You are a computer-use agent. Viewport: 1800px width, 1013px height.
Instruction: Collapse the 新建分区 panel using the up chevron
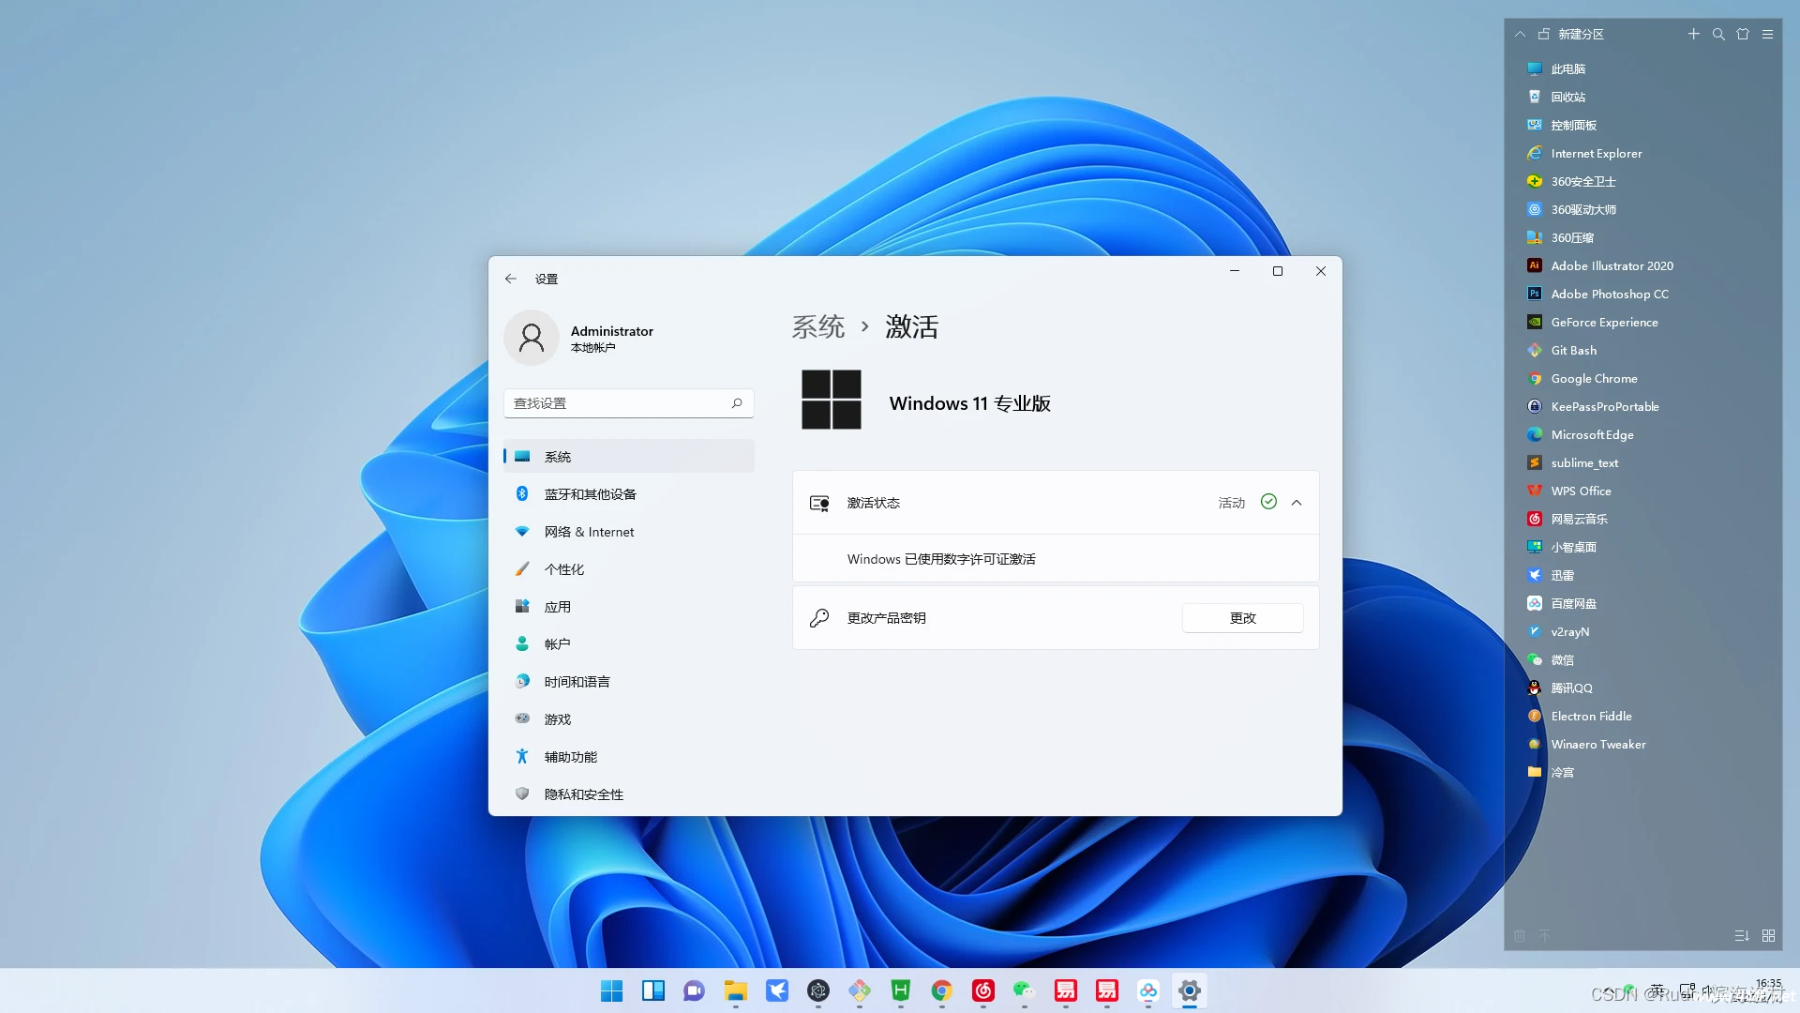point(1520,34)
